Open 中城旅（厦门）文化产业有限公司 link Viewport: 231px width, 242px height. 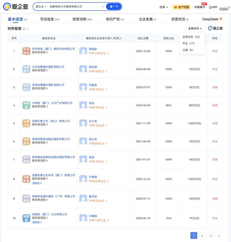coord(52,103)
